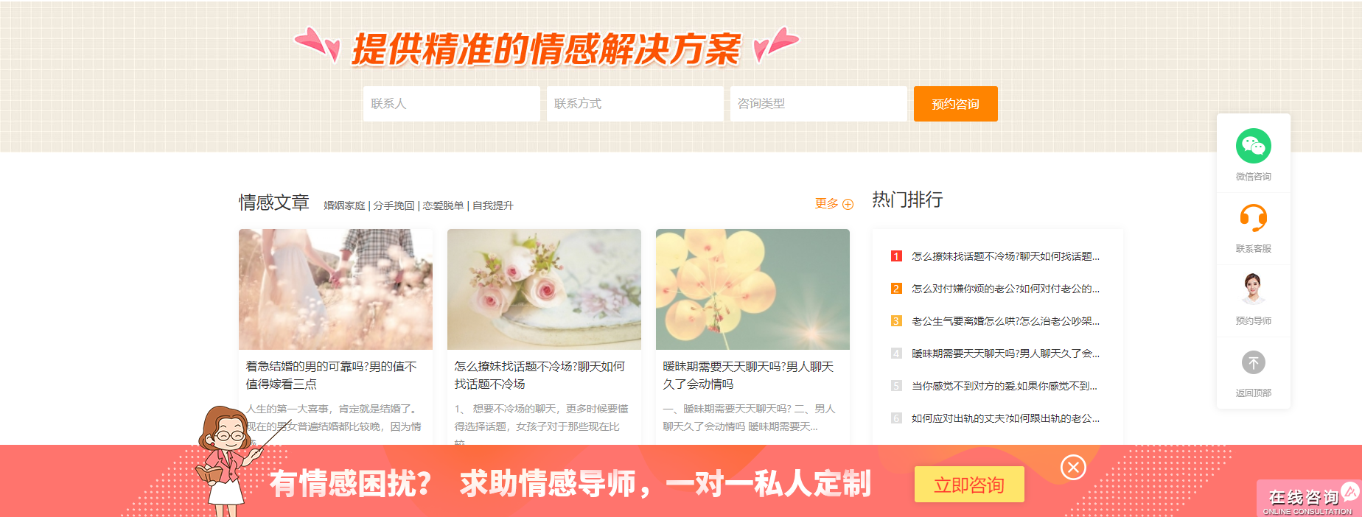
Task: Select the mentor avatar for booking
Action: click(x=1253, y=289)
